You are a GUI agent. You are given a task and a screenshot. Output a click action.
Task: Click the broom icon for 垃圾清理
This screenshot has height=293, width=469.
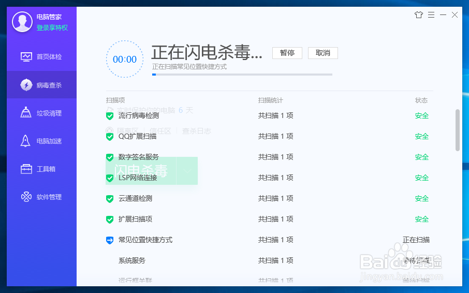pos(26,112)
